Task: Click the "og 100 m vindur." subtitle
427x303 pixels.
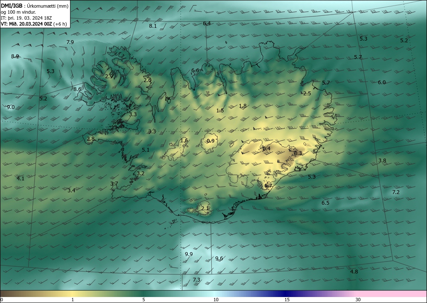Action: pyautogui.click(x=18, y=12)
